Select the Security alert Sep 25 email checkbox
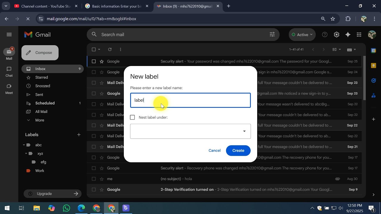 coord(94,61)
